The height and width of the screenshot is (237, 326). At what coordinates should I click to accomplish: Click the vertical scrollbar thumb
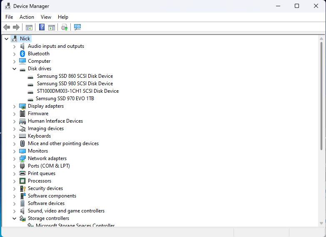click(321, 96)
